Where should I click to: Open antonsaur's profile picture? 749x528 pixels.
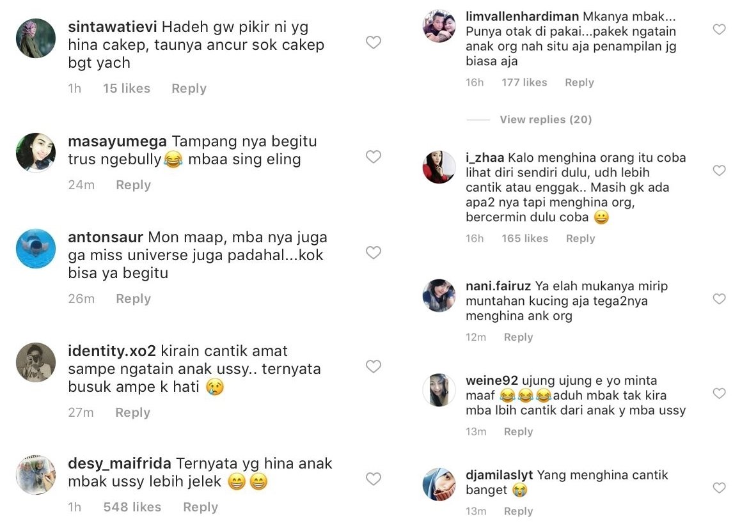click(x=36, y=248)
